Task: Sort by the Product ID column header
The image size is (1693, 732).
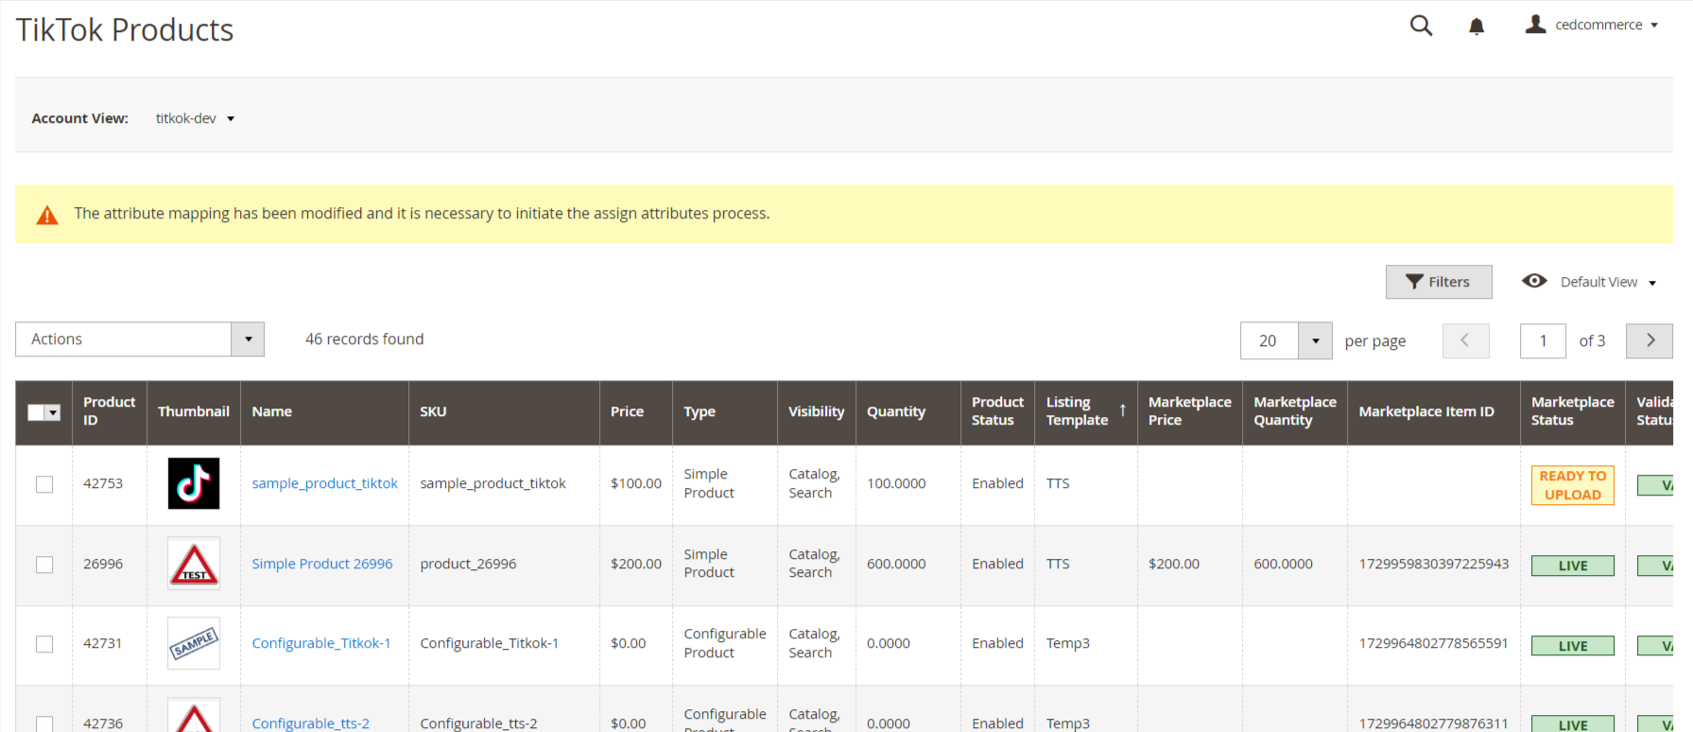Action: click(109, 411)
